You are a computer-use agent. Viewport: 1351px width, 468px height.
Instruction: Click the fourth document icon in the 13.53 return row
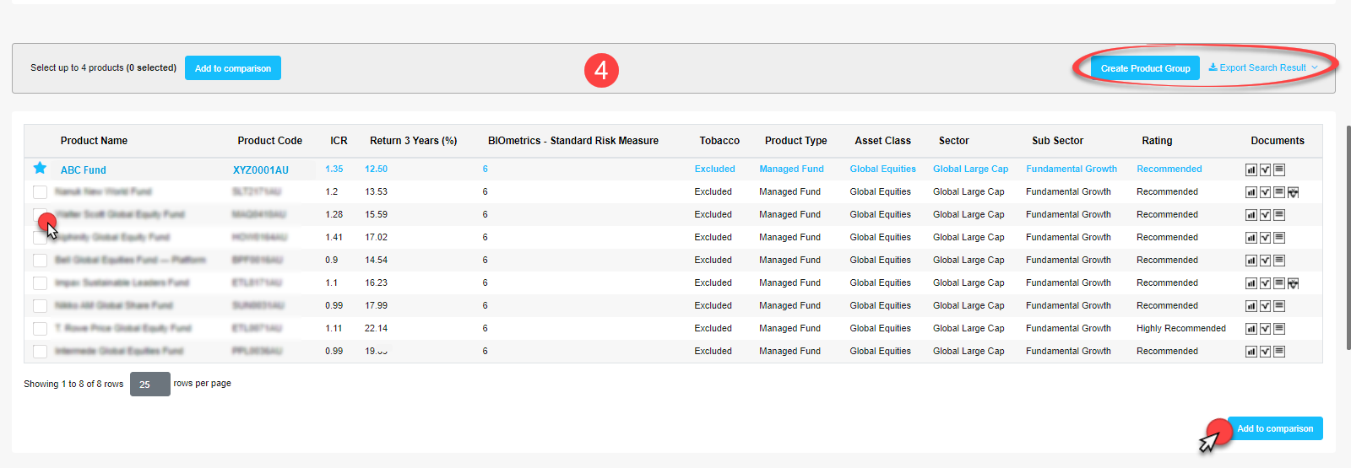coord(1294,192)
